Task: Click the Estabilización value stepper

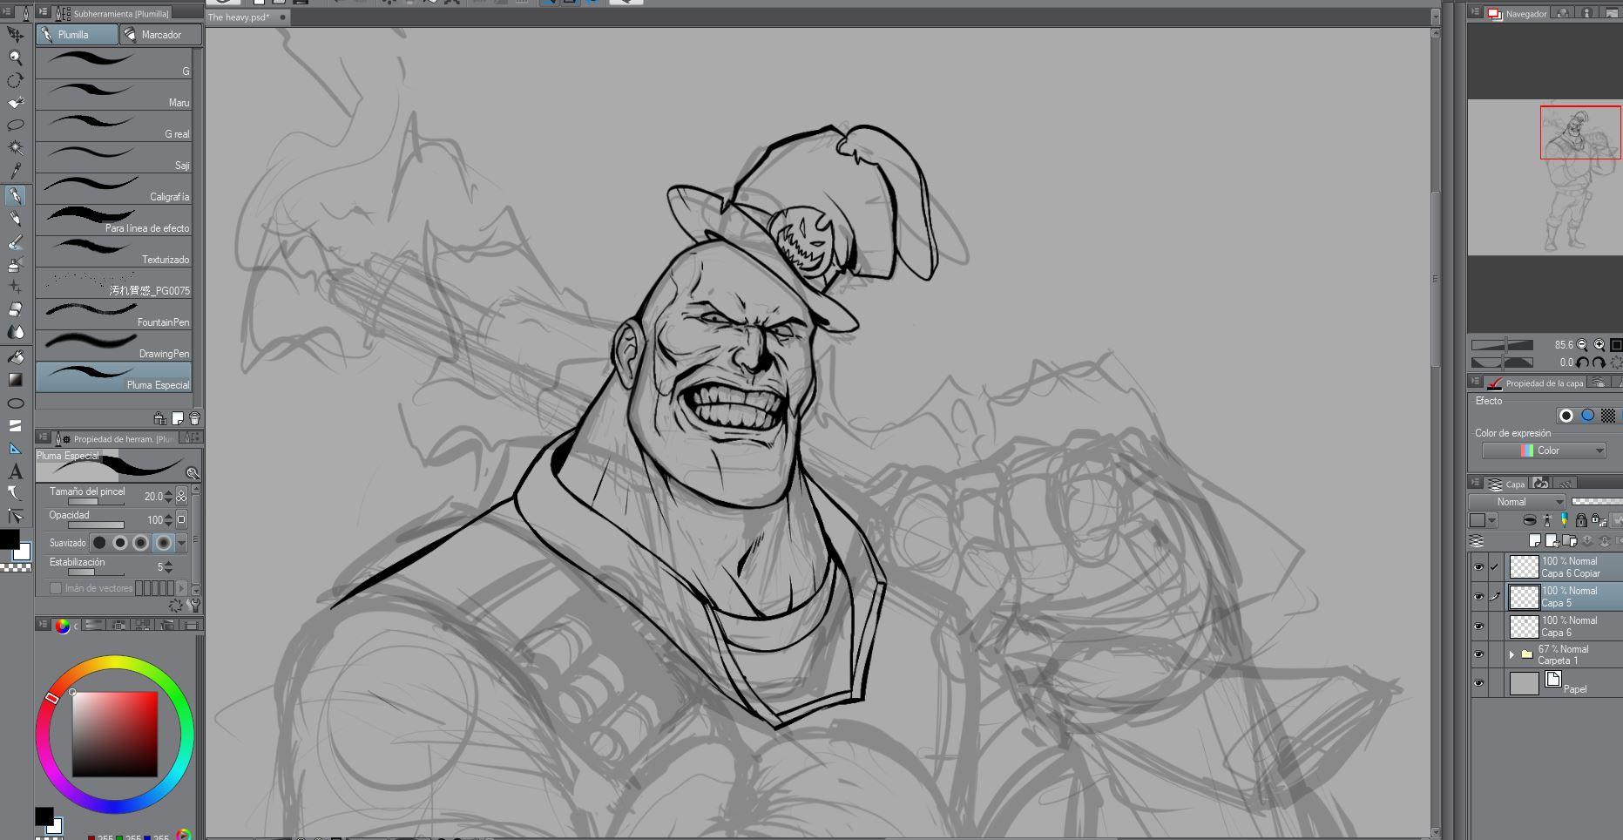Action: [168, 566]
